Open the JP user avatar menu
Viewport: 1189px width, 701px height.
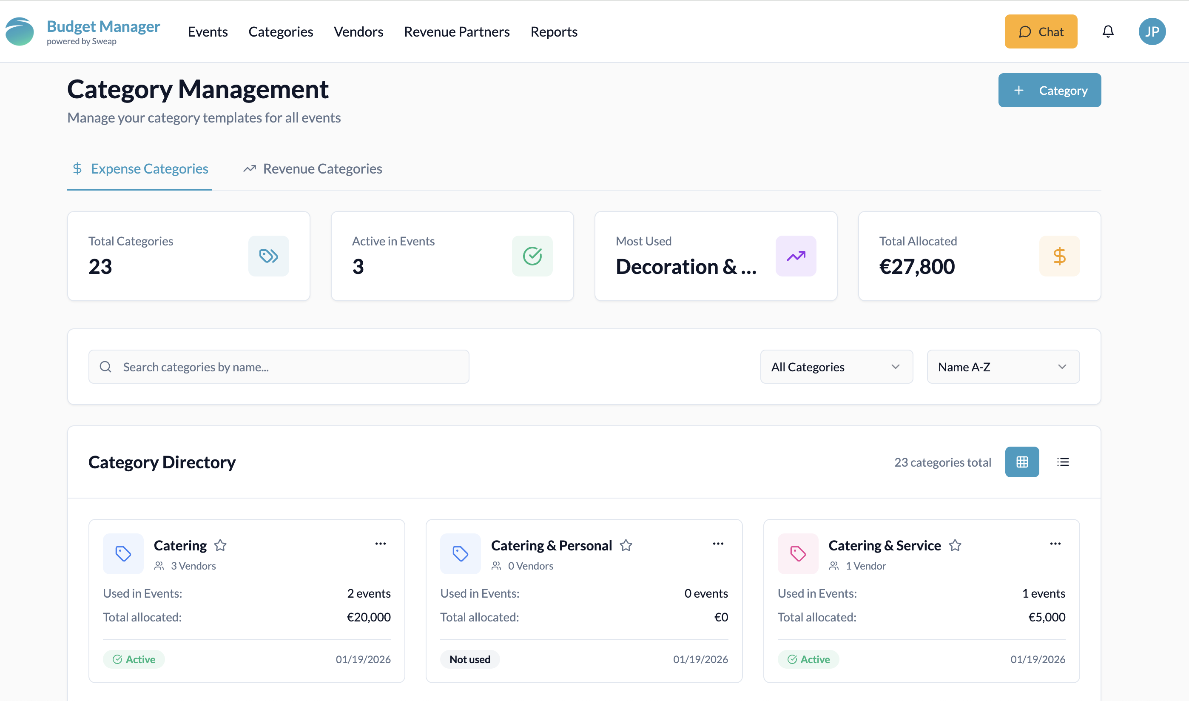1151,31
